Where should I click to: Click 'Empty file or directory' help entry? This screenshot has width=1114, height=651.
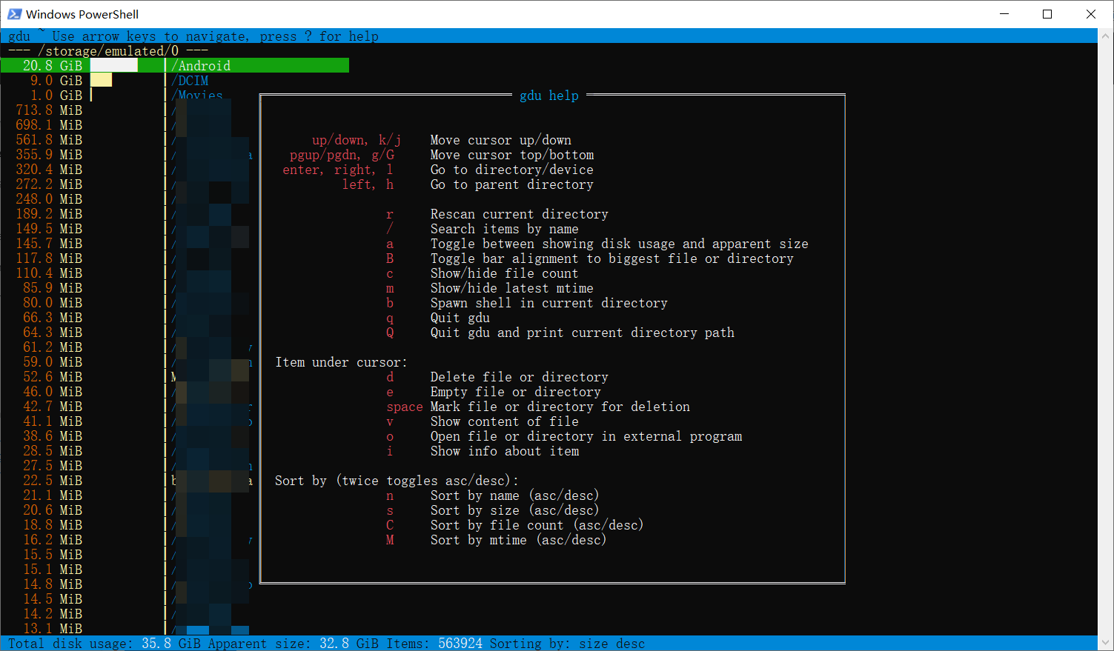point(516,392)
